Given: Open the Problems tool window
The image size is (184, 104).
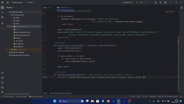Looking at the screenshot, I should 2,88.
